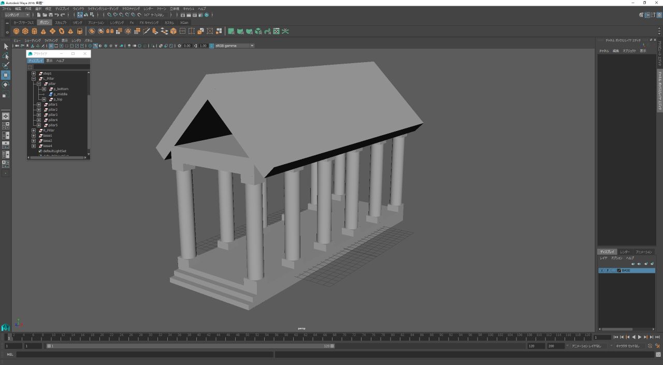Activate the Rotate tool in toolbox
This screenshot has width=663, height=365.
(6, 84)
